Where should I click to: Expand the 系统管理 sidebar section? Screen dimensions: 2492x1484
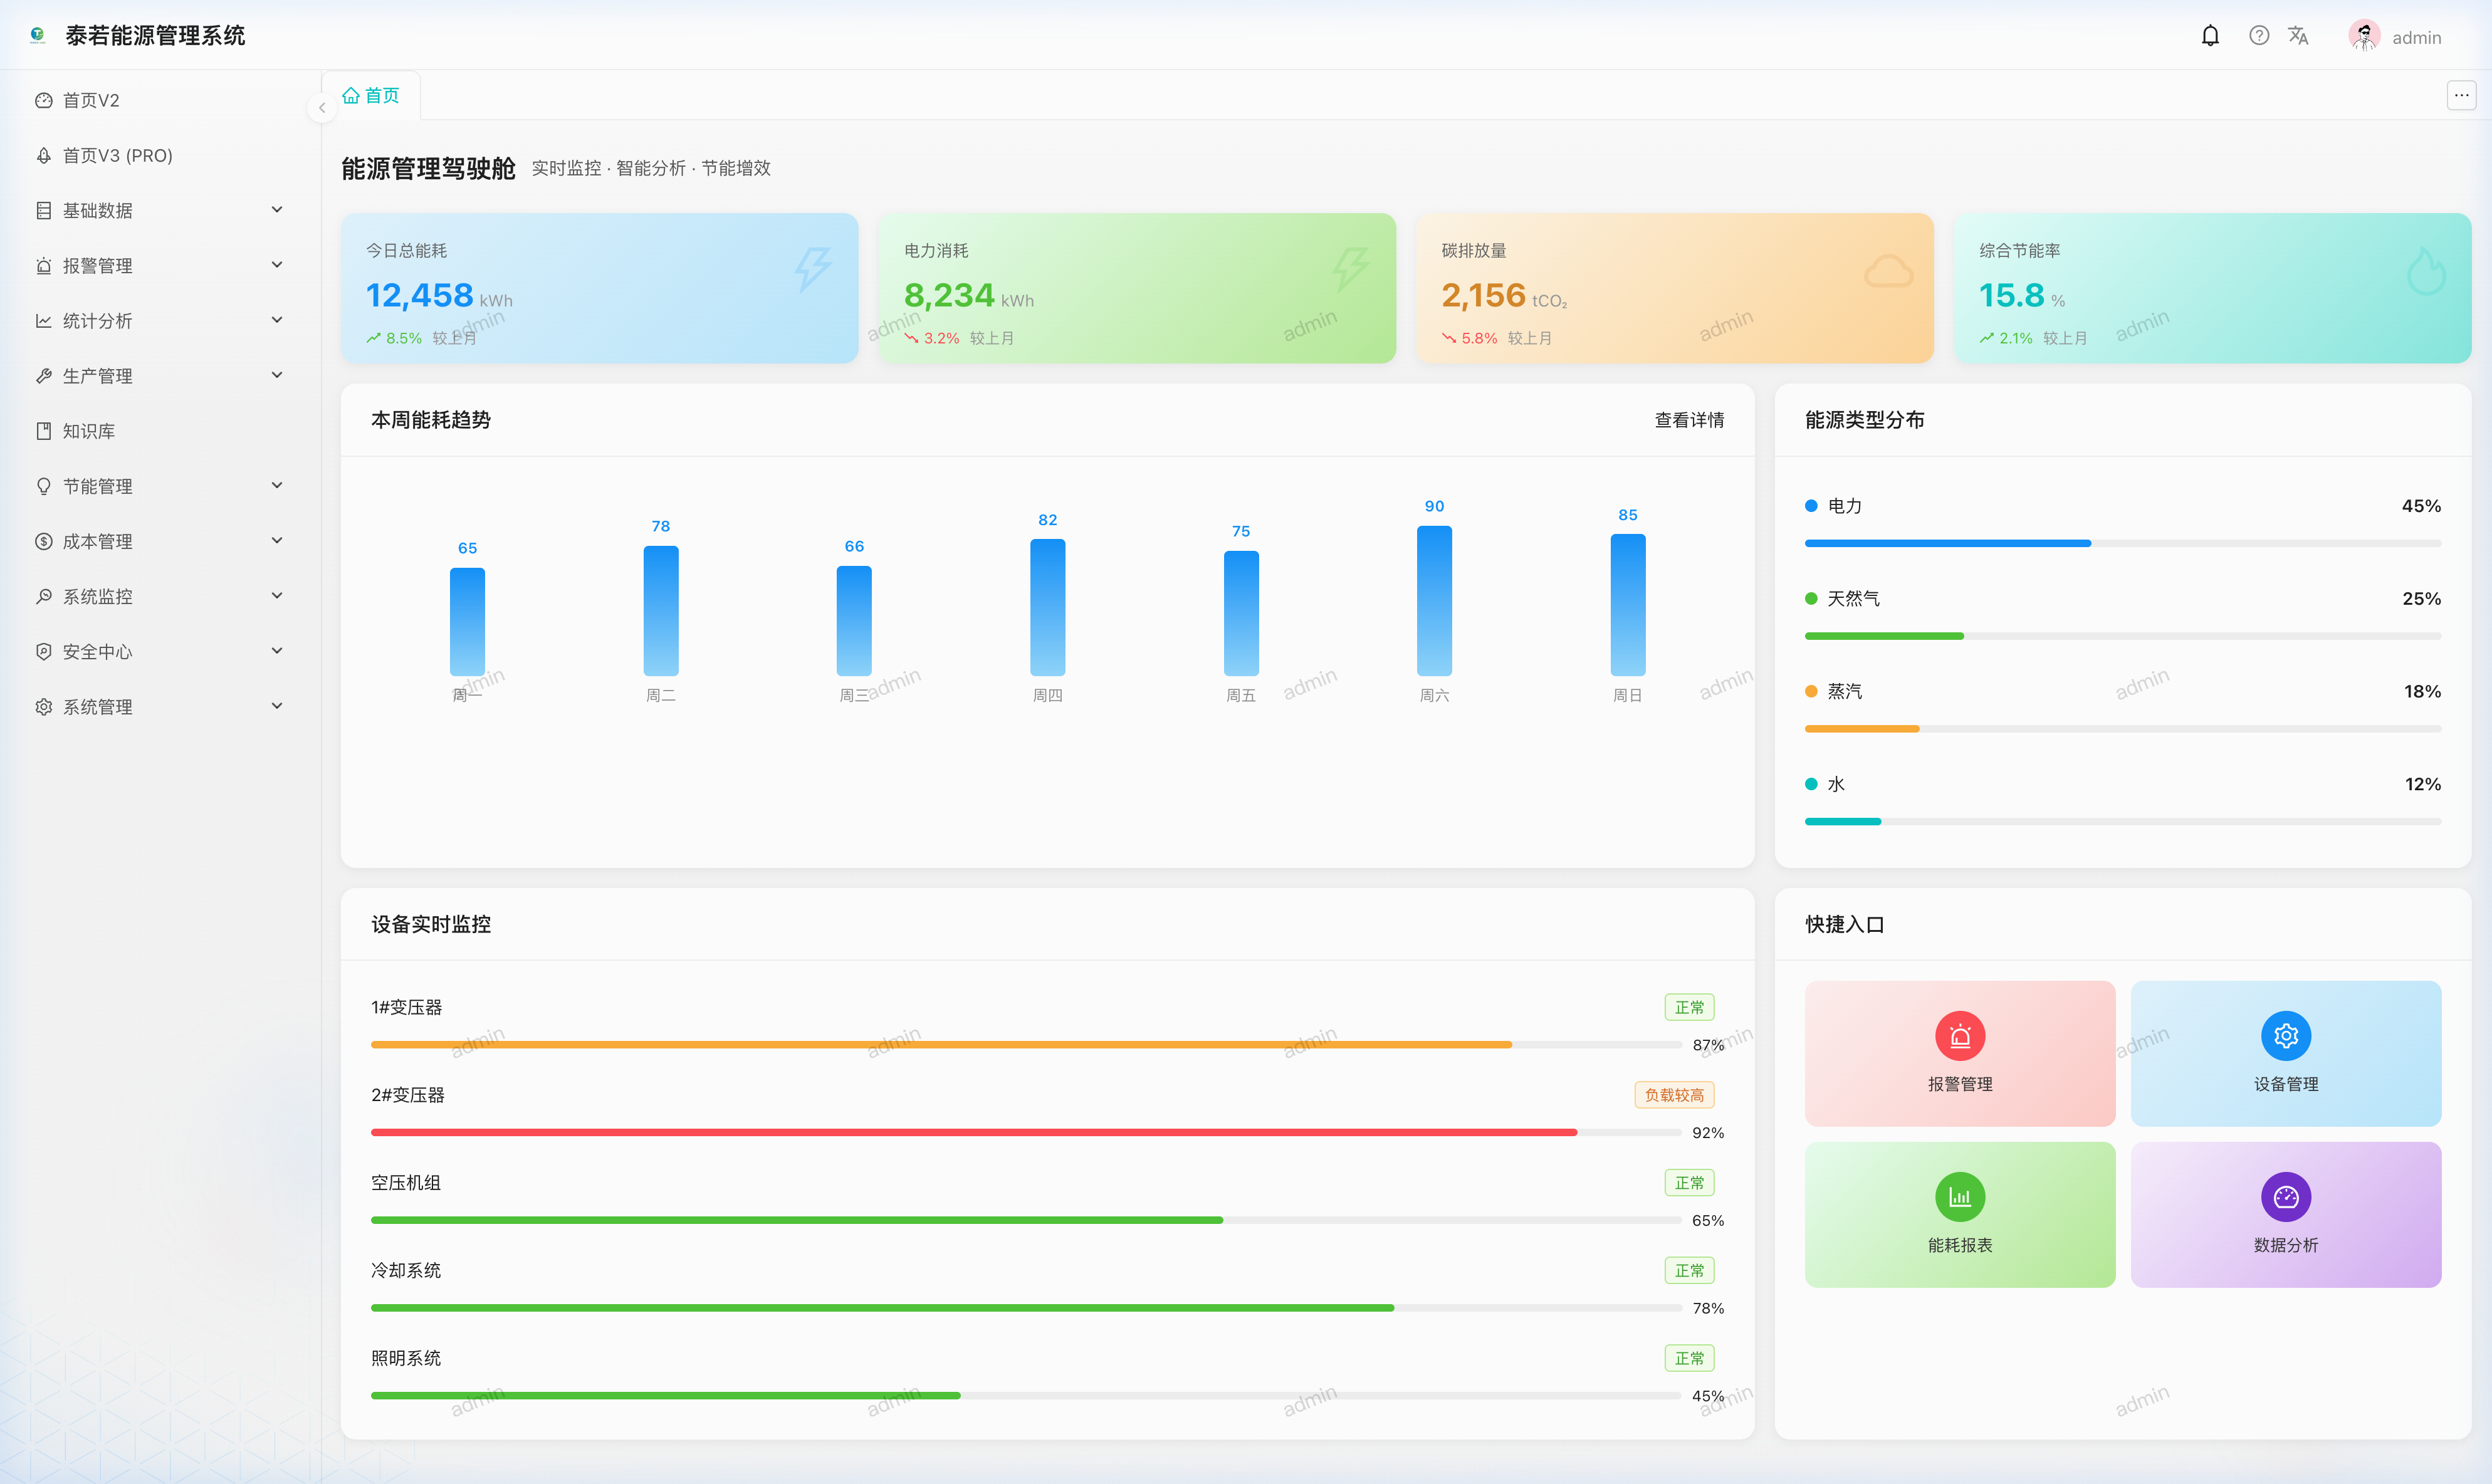pos(160,706)
